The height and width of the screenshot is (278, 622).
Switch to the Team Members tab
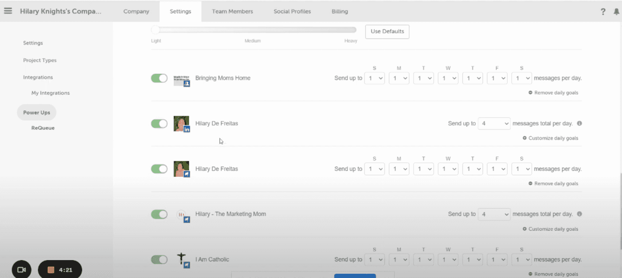pyautogui.click(x=232, y=11)
